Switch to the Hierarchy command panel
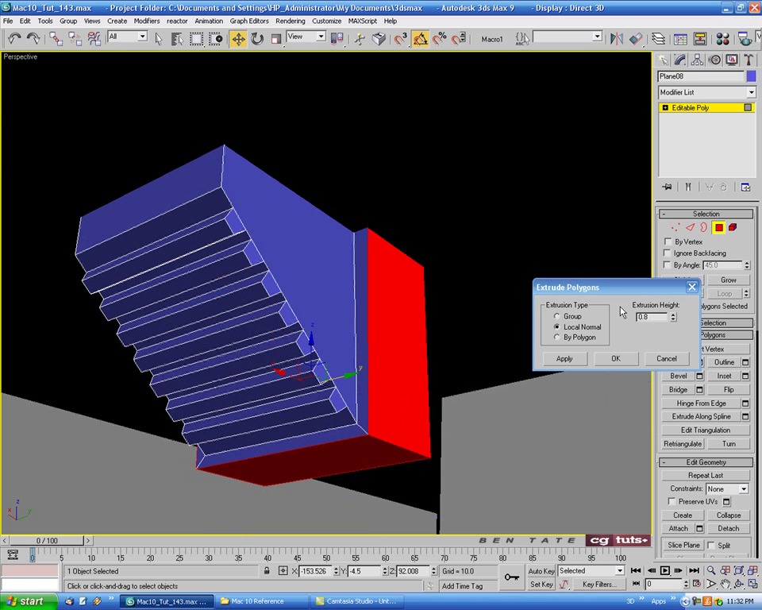This screenshot has height=610, width=762. (697, 60)
